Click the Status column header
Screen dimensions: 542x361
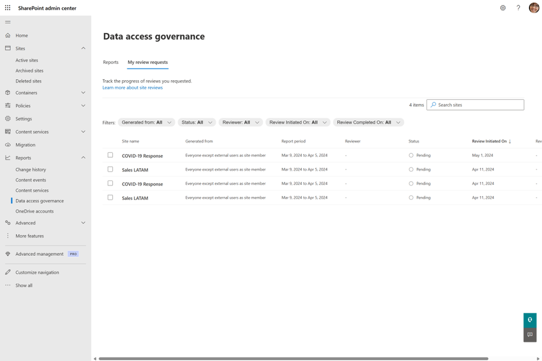tap(414, 141)
